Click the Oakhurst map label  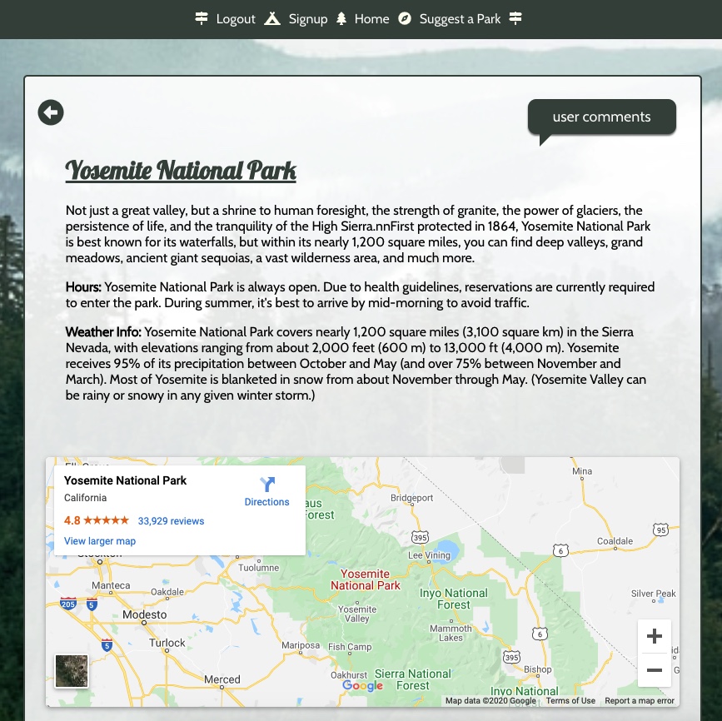coord(349,675)
